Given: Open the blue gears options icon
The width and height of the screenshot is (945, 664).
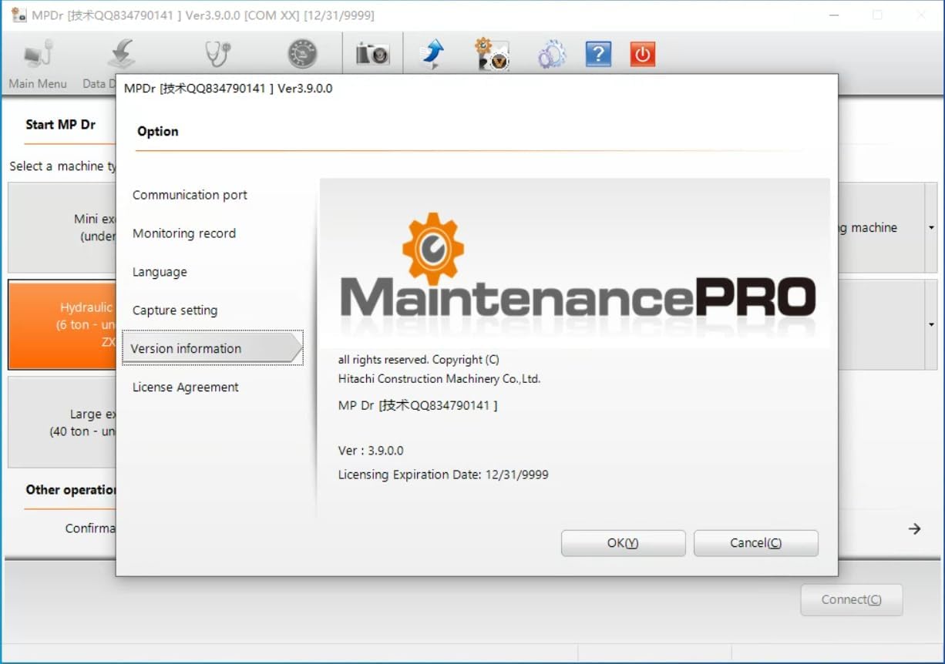Looking at the screenshot, I should pos(551,55).
